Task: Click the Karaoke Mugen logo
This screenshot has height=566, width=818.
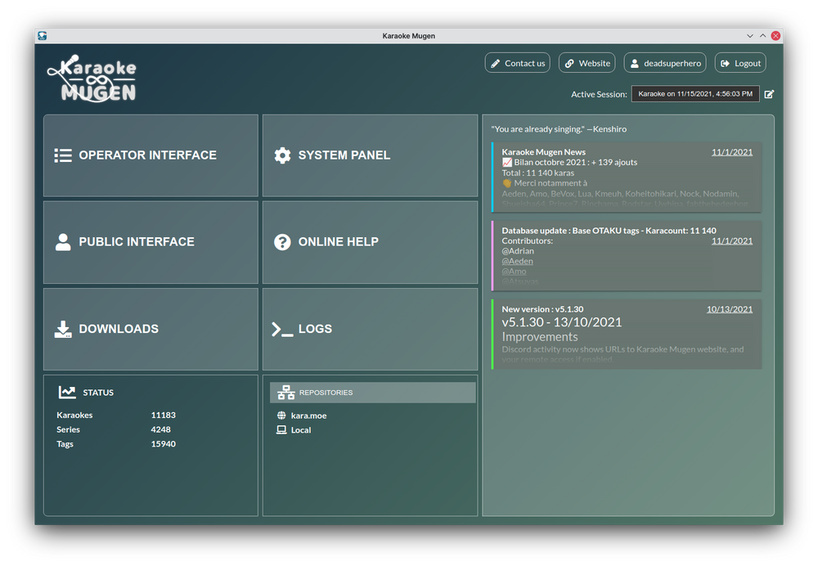Action: click(x=92, y=79)
